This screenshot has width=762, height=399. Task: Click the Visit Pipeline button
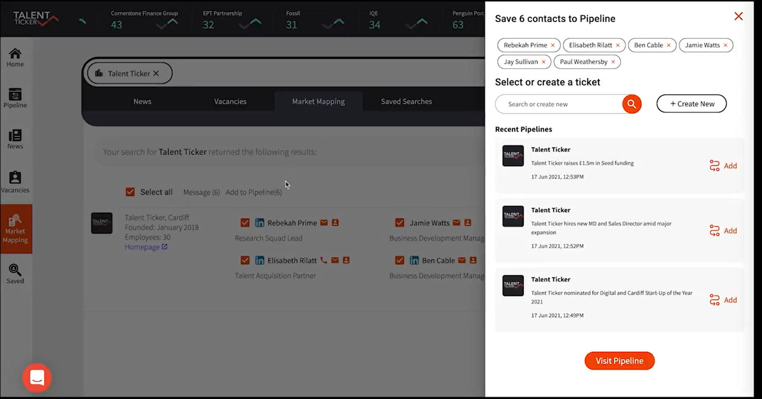coord(619,361)
